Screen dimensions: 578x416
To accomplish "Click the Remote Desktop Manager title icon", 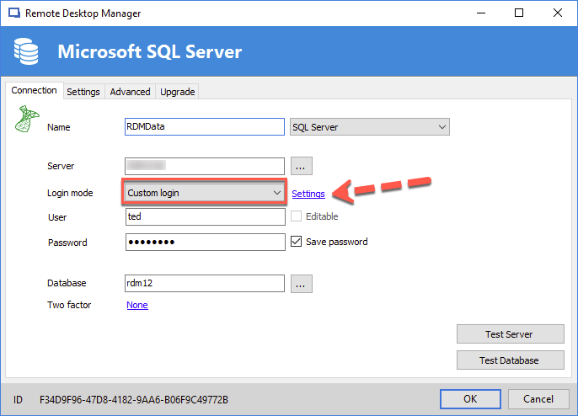I will point(13,13).
